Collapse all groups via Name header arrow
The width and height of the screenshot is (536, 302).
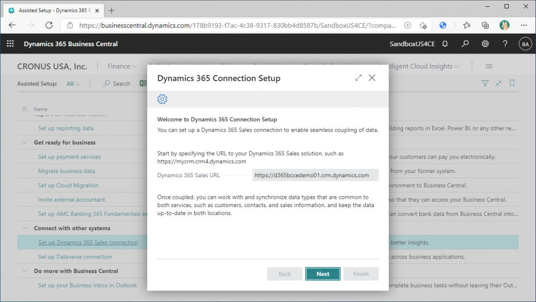click(25, 109)
